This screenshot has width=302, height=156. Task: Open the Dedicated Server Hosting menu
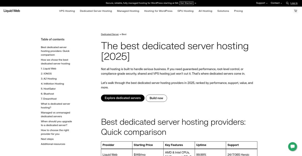[96, 11]
